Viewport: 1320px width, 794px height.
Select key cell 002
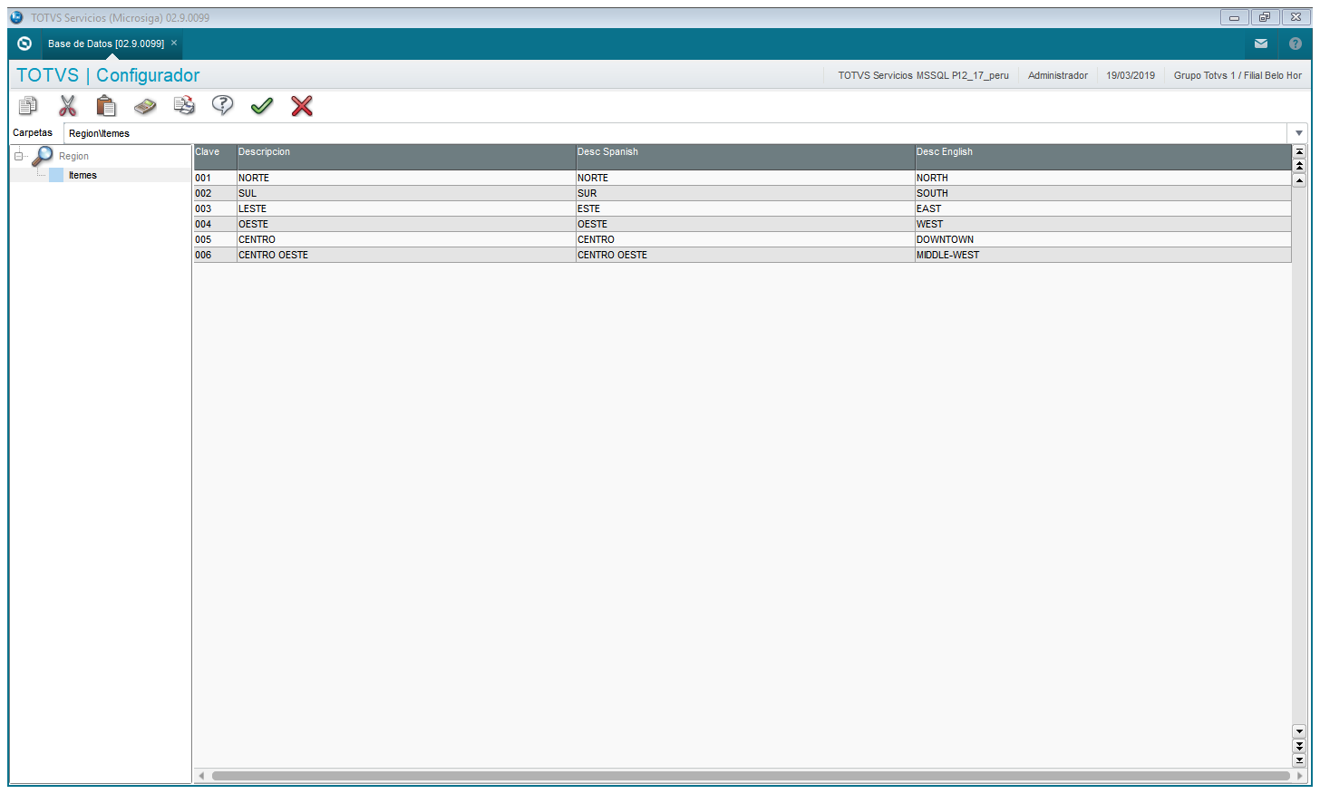[215, 193]
